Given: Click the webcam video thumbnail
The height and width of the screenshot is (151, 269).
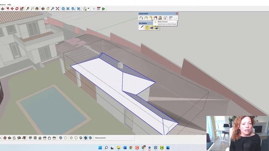Looking at the screenshot, I should [237, 133].
